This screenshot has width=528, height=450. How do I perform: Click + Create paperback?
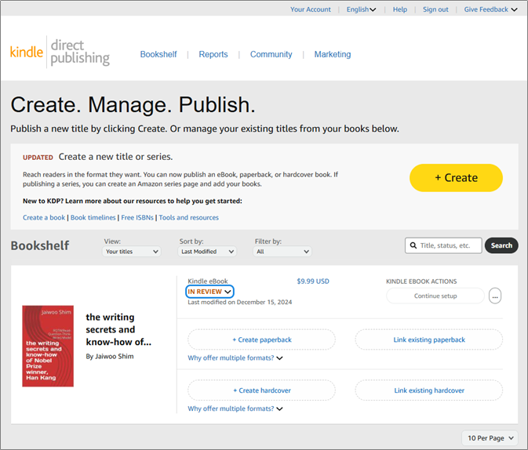point(261,339)
